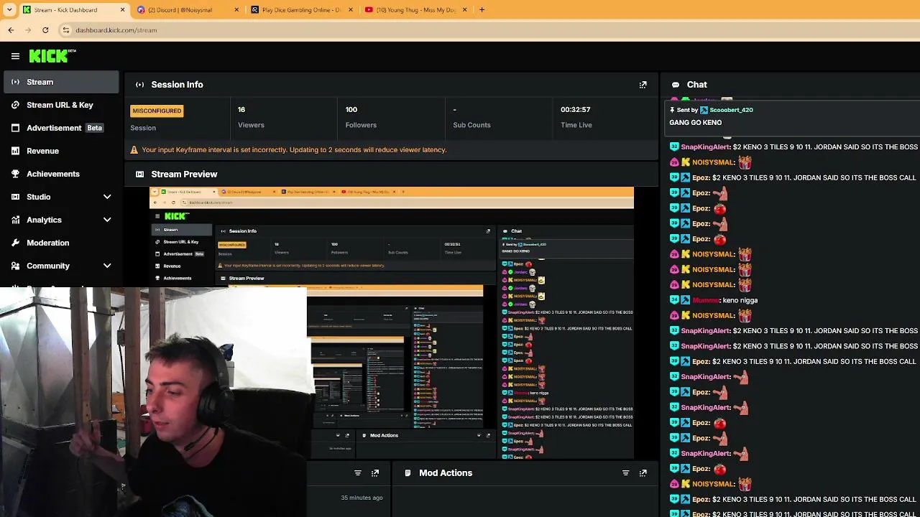Switch to the Play Dice Gambling Online tab
The image size is (920, 517).
point(303,10)
